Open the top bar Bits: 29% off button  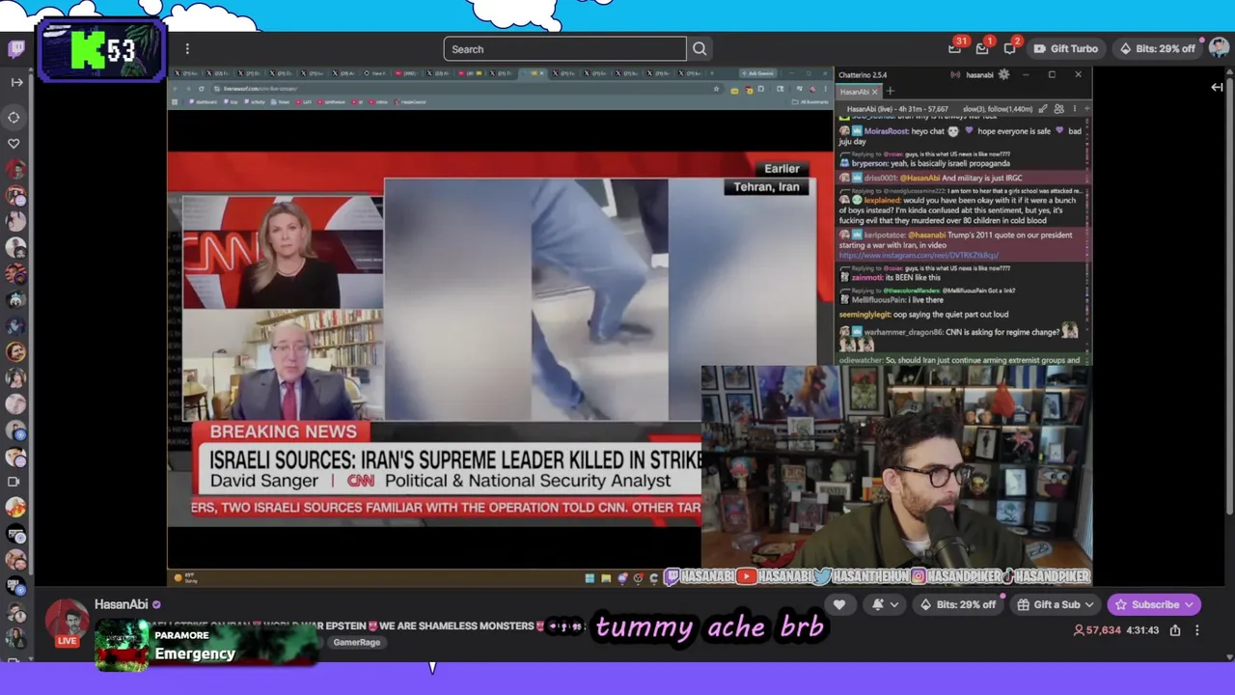(1157, 49)
